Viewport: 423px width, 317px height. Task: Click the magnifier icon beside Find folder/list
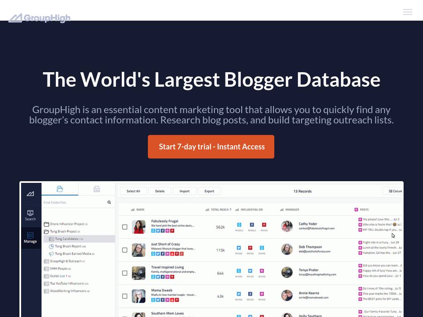[x=109, y=202]
